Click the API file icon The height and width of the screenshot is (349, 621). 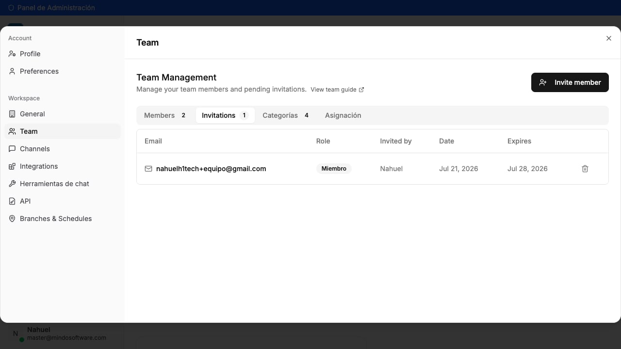click(x=12, y=201)
